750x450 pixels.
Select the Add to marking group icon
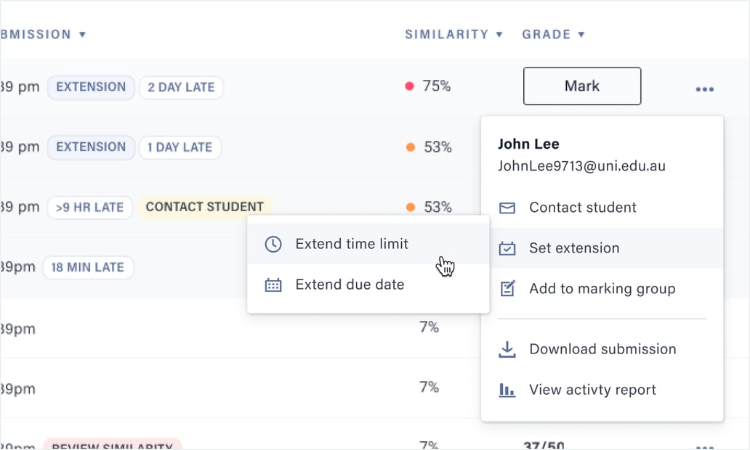507,288
